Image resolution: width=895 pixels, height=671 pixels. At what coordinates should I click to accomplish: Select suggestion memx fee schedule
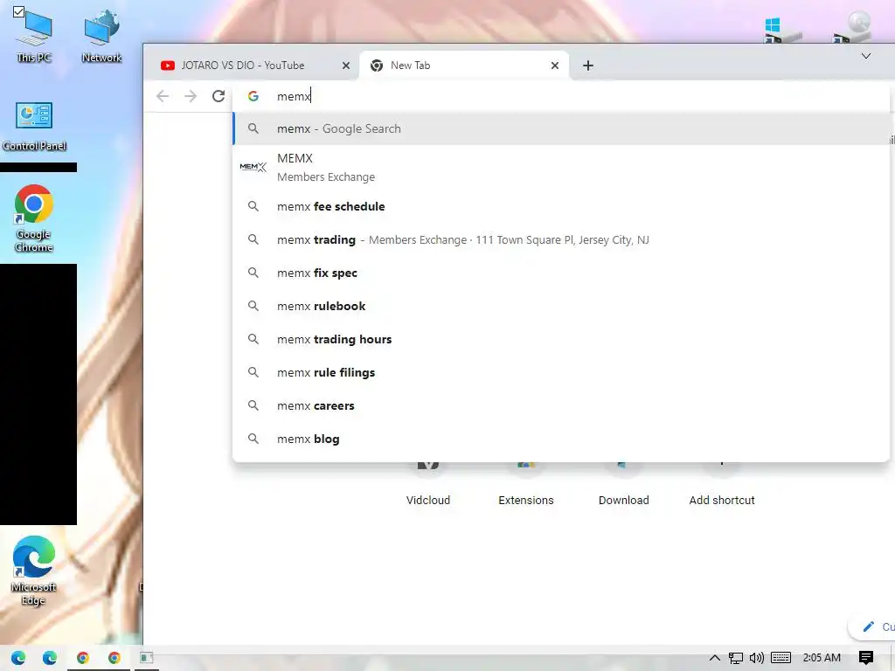click(562, 206)
